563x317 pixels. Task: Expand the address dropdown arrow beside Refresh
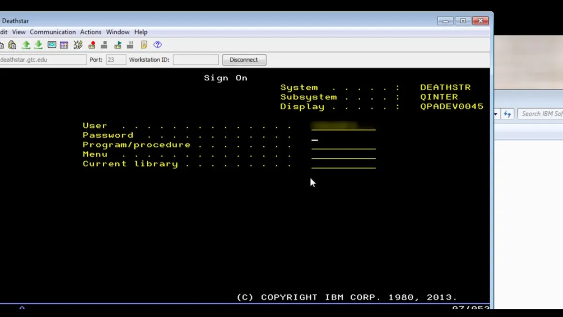point(495,114)
